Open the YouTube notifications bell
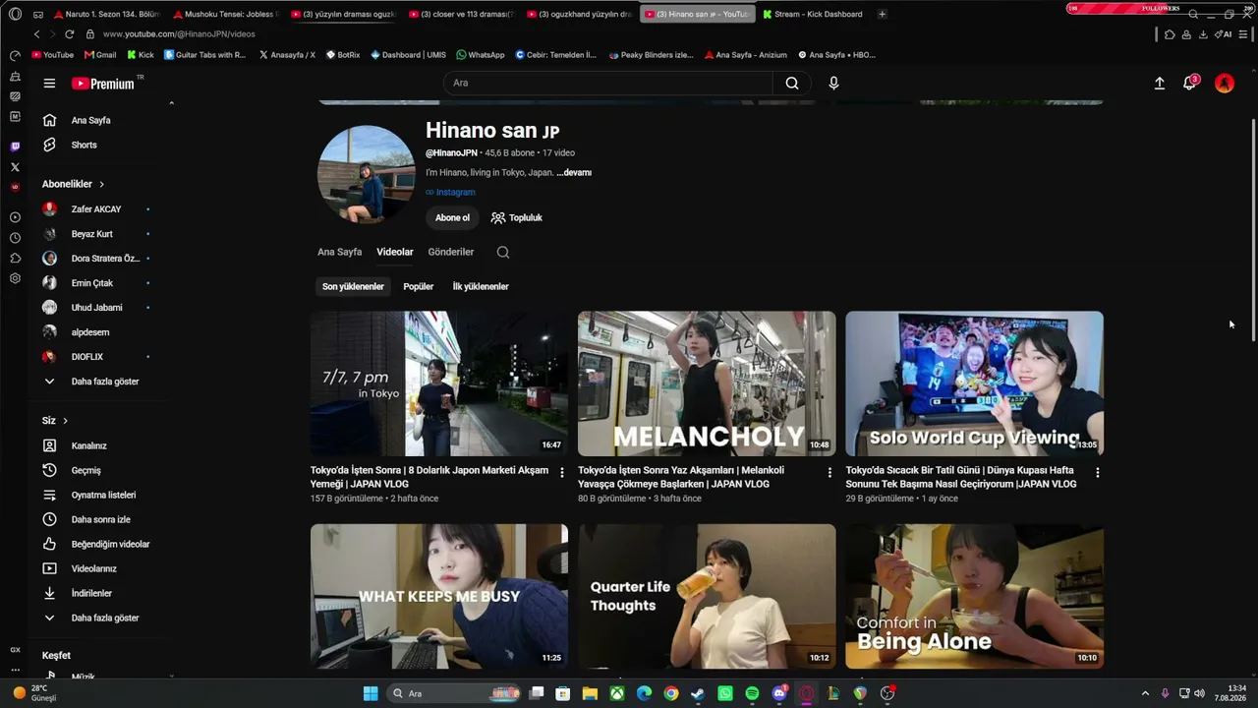This screenshot has width=1258, height=708. 1189,84
